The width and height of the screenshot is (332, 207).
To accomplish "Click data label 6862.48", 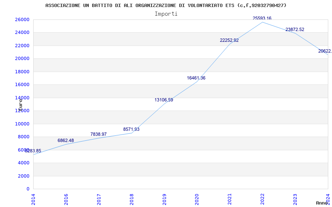I will [66, 140].
